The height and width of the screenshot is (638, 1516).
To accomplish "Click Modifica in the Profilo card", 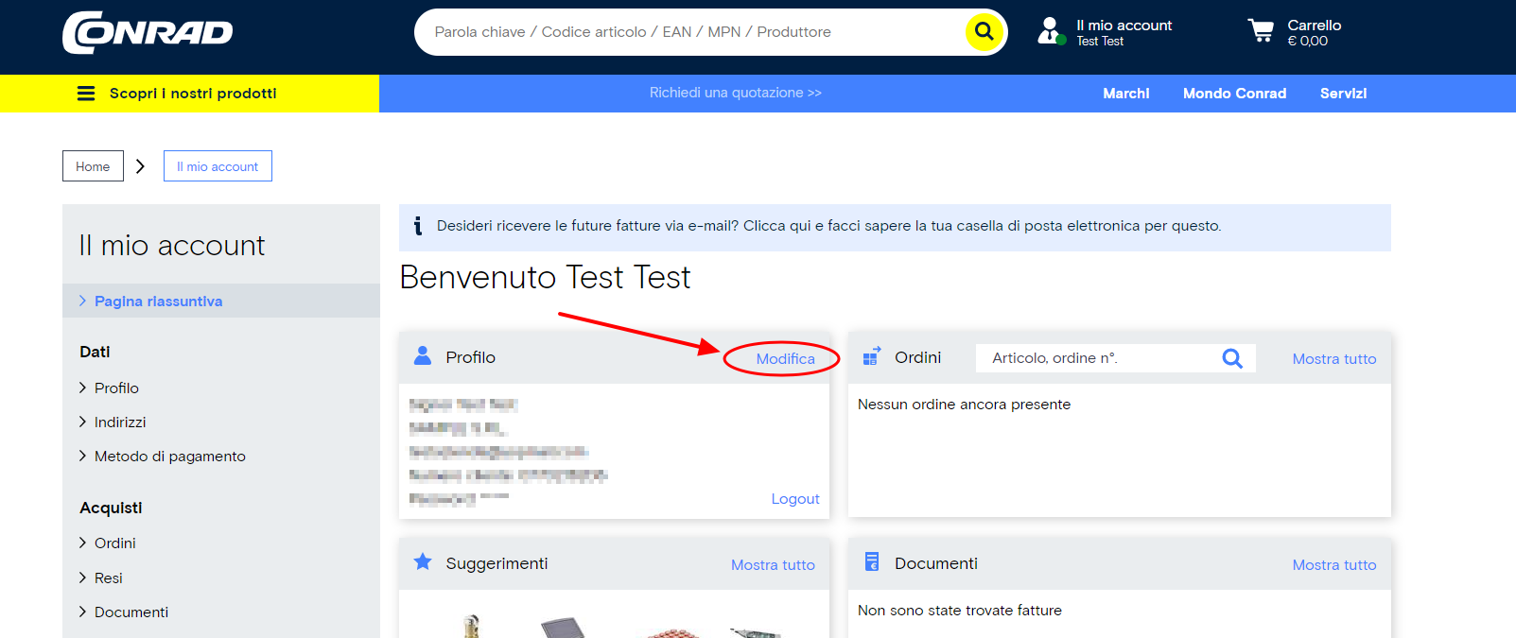I will [785, 359].
